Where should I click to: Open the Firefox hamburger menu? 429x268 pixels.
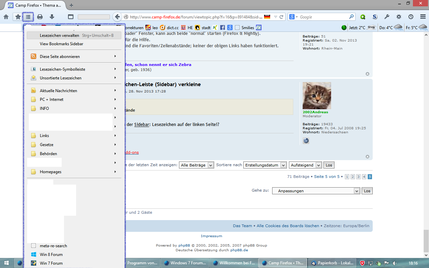(423, 17)
